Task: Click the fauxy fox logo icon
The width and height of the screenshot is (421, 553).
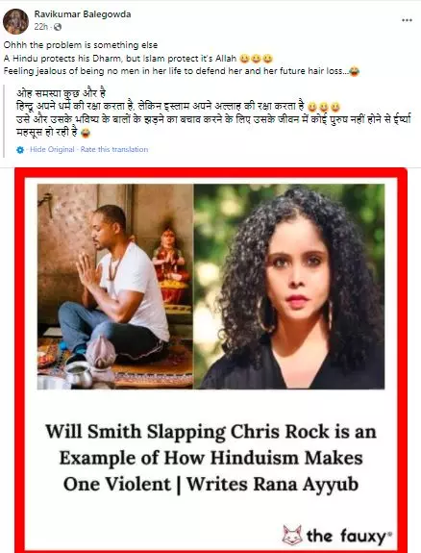Action: tap(292, 536)
